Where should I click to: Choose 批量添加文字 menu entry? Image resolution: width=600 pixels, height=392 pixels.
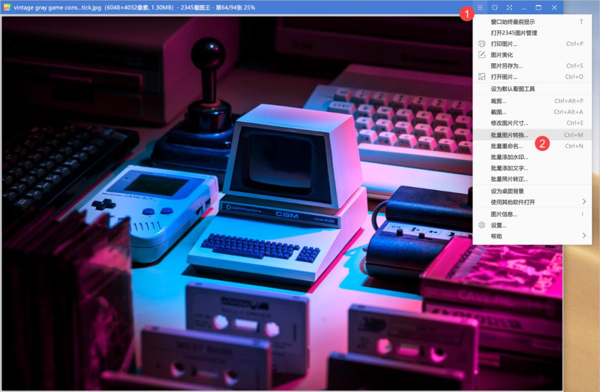point(510,168)
